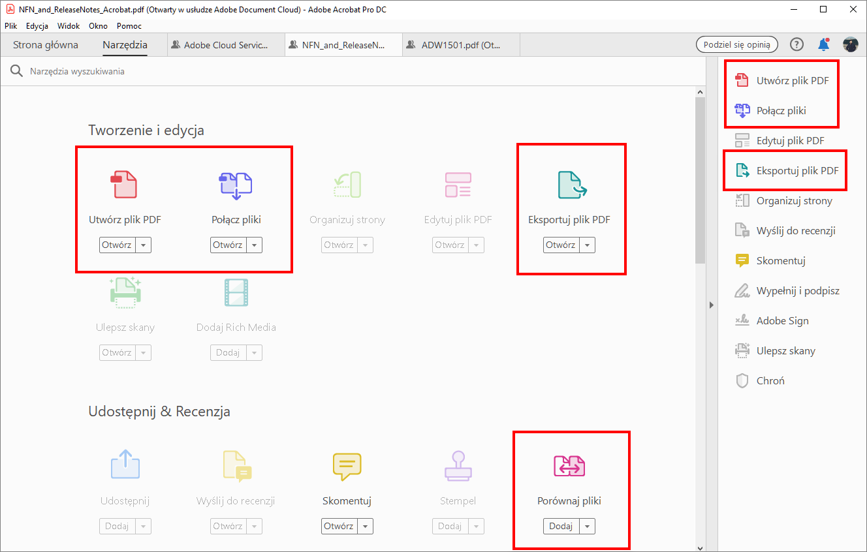
Task: Open Eksportuj plik PDF from the right sidebar
Action: [x=787, y=171]
